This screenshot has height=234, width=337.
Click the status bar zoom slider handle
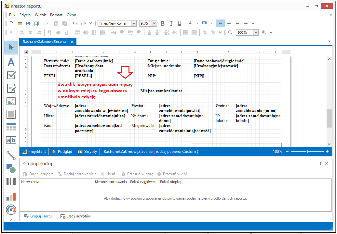coord(307,152)
